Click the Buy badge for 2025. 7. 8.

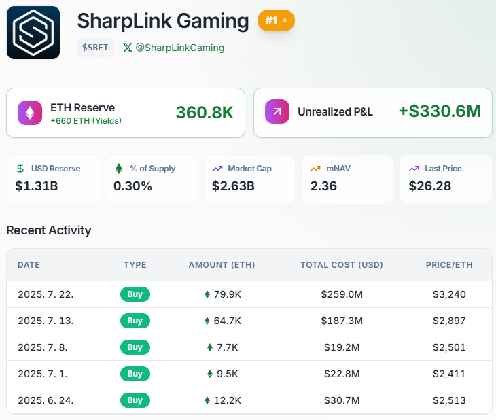[135, 347]
